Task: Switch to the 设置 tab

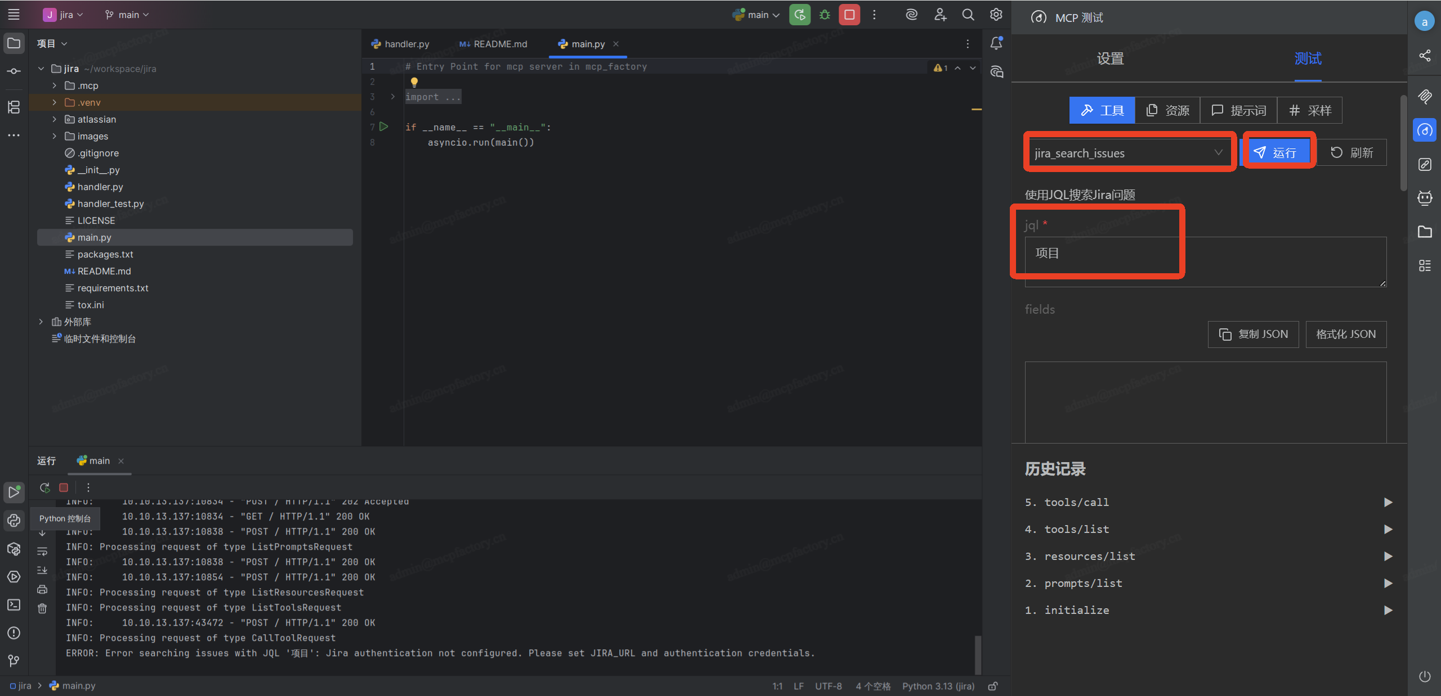Action: coord(1110,58)
